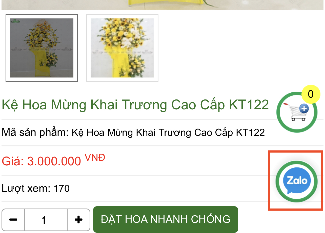This screenshot has width=325, height=233.
Task: Open the shopping cart icon
Action: (297, 112)
